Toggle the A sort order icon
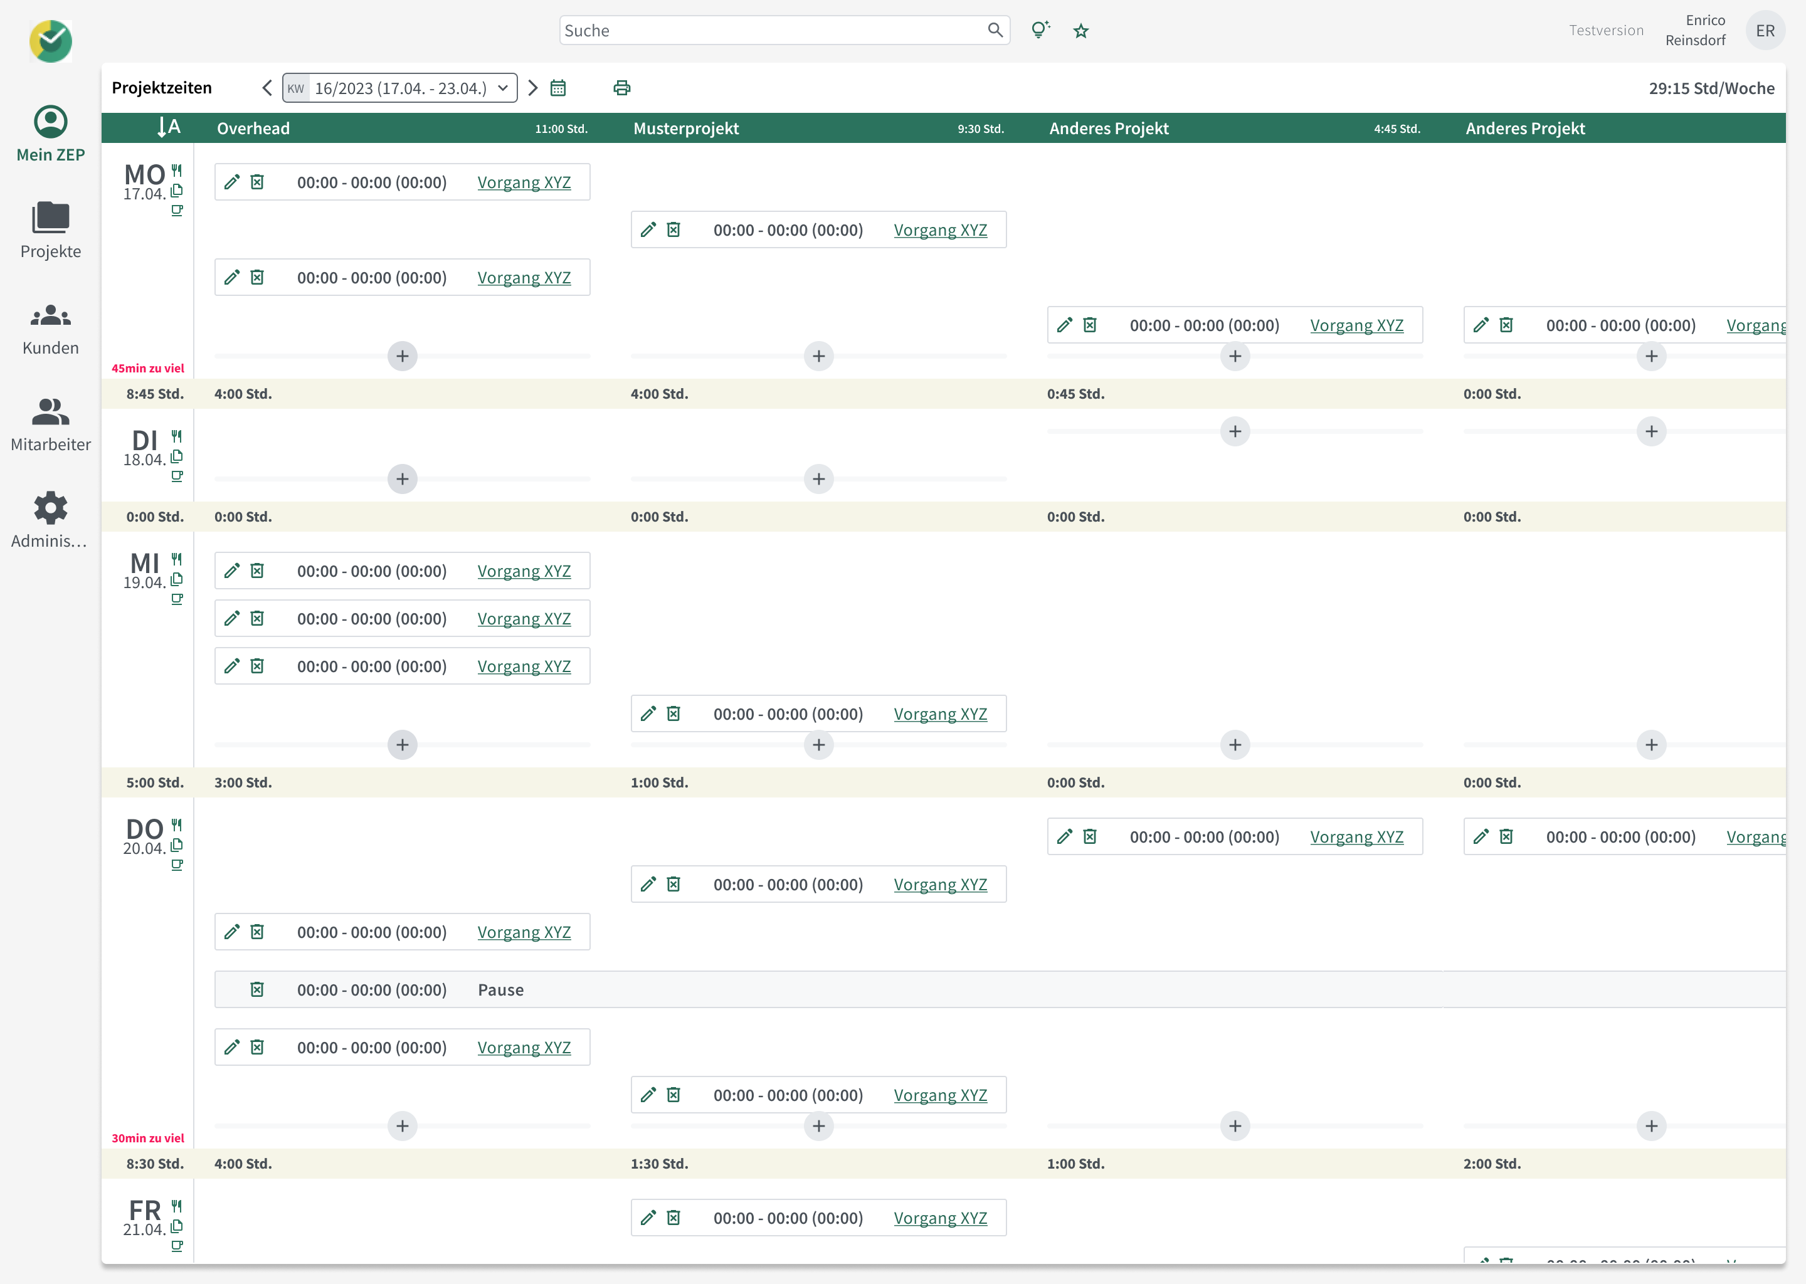The width and height of the screenshot is (1806, 1284). click(x=169, y=127)
